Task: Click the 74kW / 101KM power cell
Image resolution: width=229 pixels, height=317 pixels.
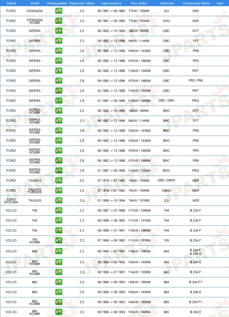Action: point(139,200)
